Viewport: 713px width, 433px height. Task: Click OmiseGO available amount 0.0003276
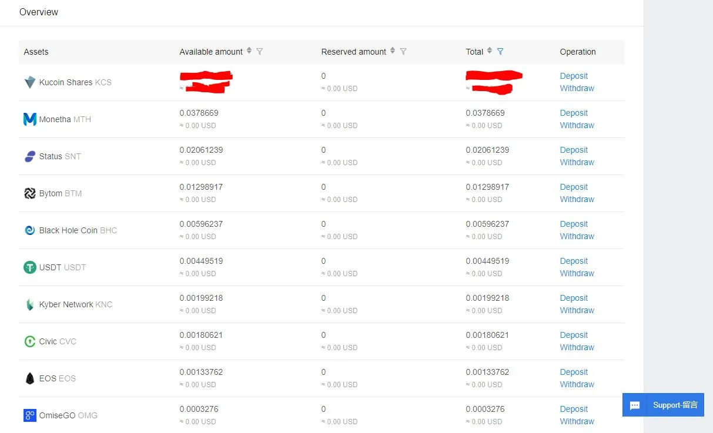pyautogui.click(x=199, y=409)
